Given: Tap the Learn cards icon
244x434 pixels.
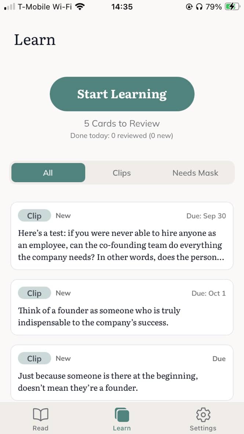Looking at the screenshot, I should (x=122, y=415).
